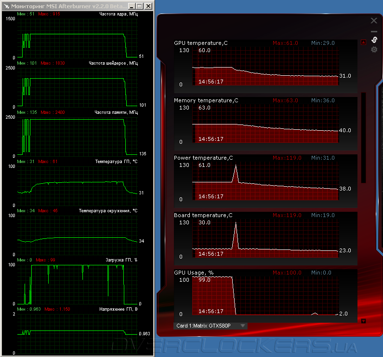Click the GPU Usage, % graph title
Image resolution: width=383 pixels, height=357 pixels.
(x=194, y=273)
